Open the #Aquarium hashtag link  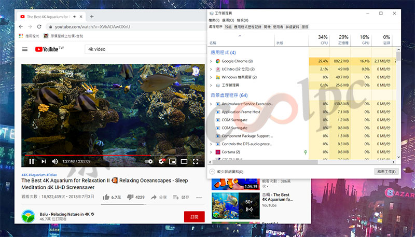[x=37, y=175]
